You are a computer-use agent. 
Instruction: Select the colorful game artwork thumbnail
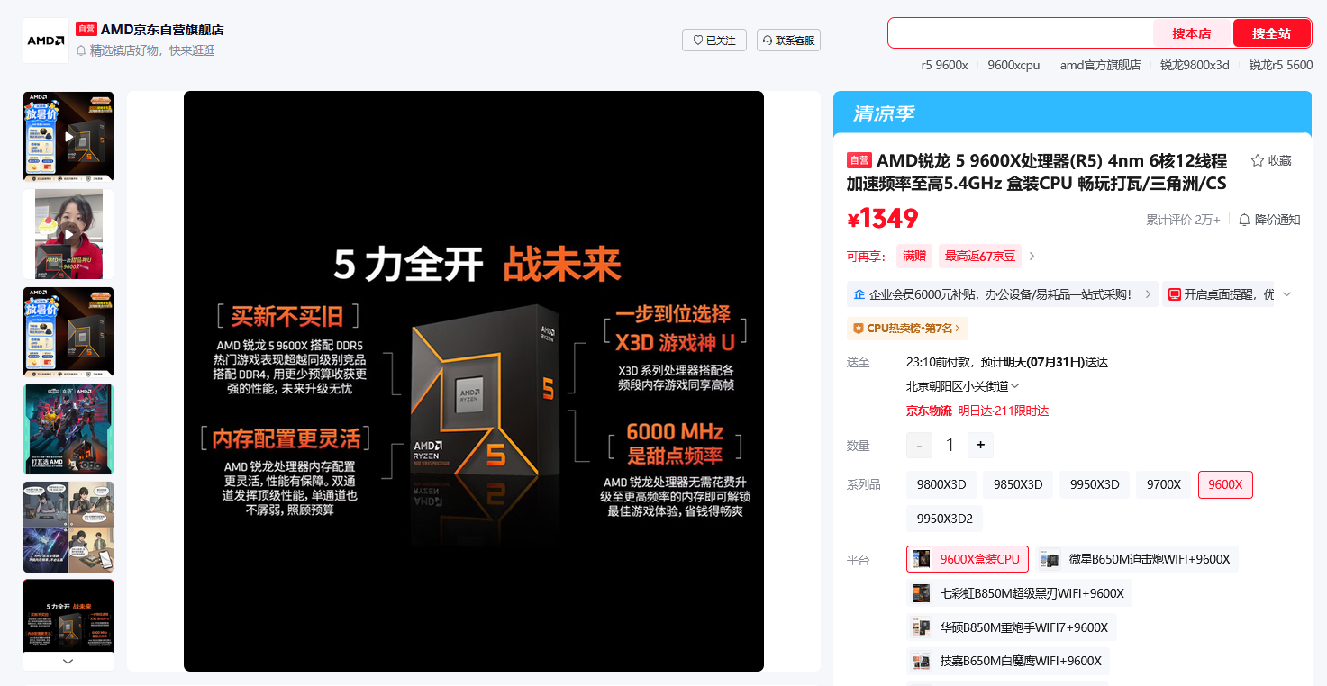point(68,429)
